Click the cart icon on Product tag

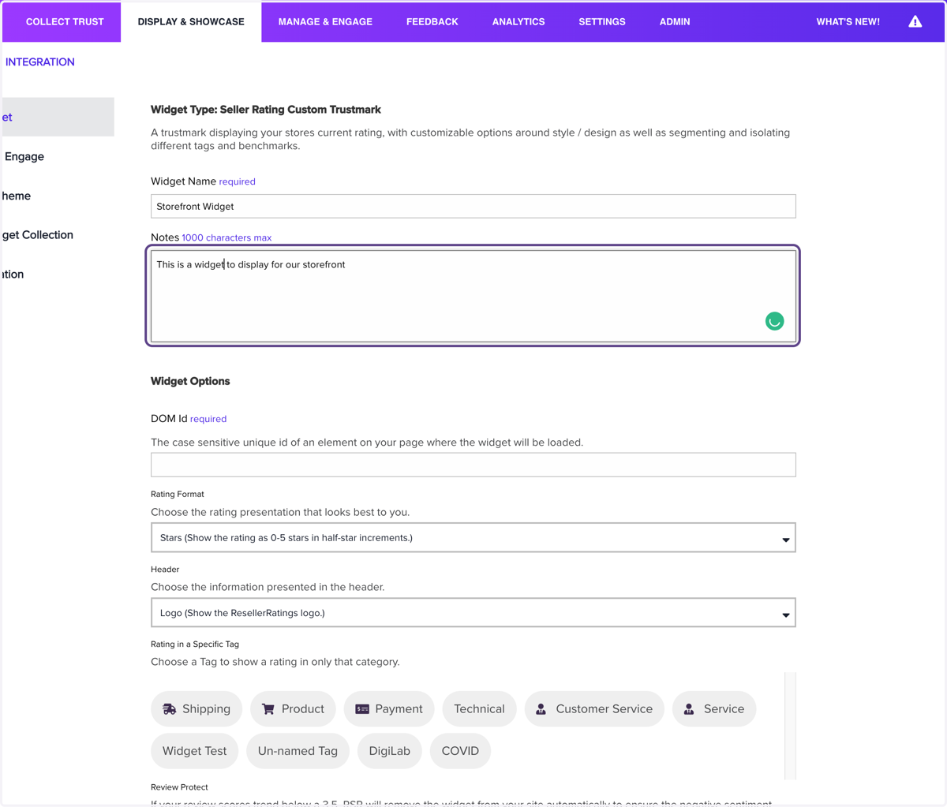click(x=268, y=708)
